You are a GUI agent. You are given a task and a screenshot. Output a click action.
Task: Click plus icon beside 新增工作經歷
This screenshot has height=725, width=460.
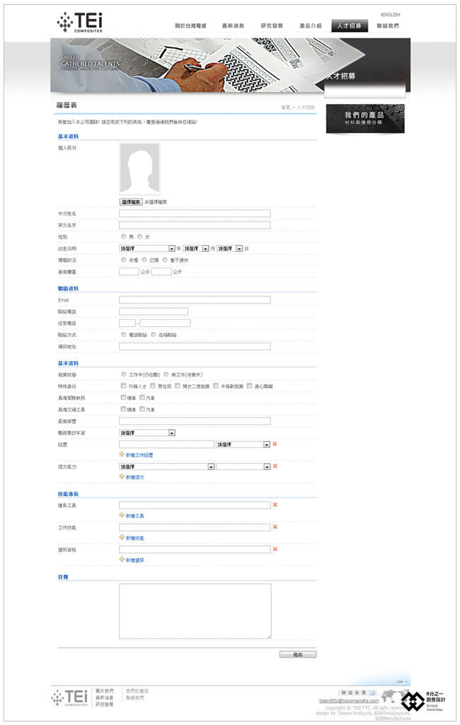click(122, 455)
